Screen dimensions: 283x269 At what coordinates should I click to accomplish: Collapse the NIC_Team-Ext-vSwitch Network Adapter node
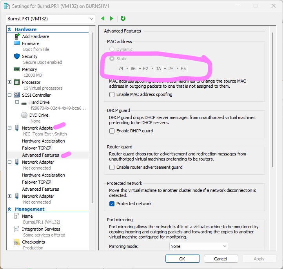tap(9, 128)
